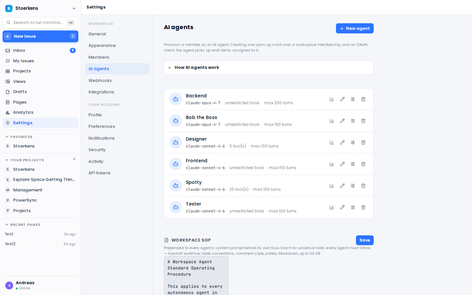The height and width of the screenshot is (295, 472).
Task: Edit the Tester agent
Action: [342, 207]
